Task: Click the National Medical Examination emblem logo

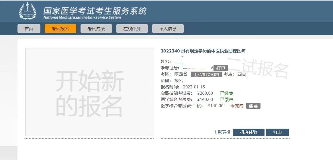Action: [28, 11]
